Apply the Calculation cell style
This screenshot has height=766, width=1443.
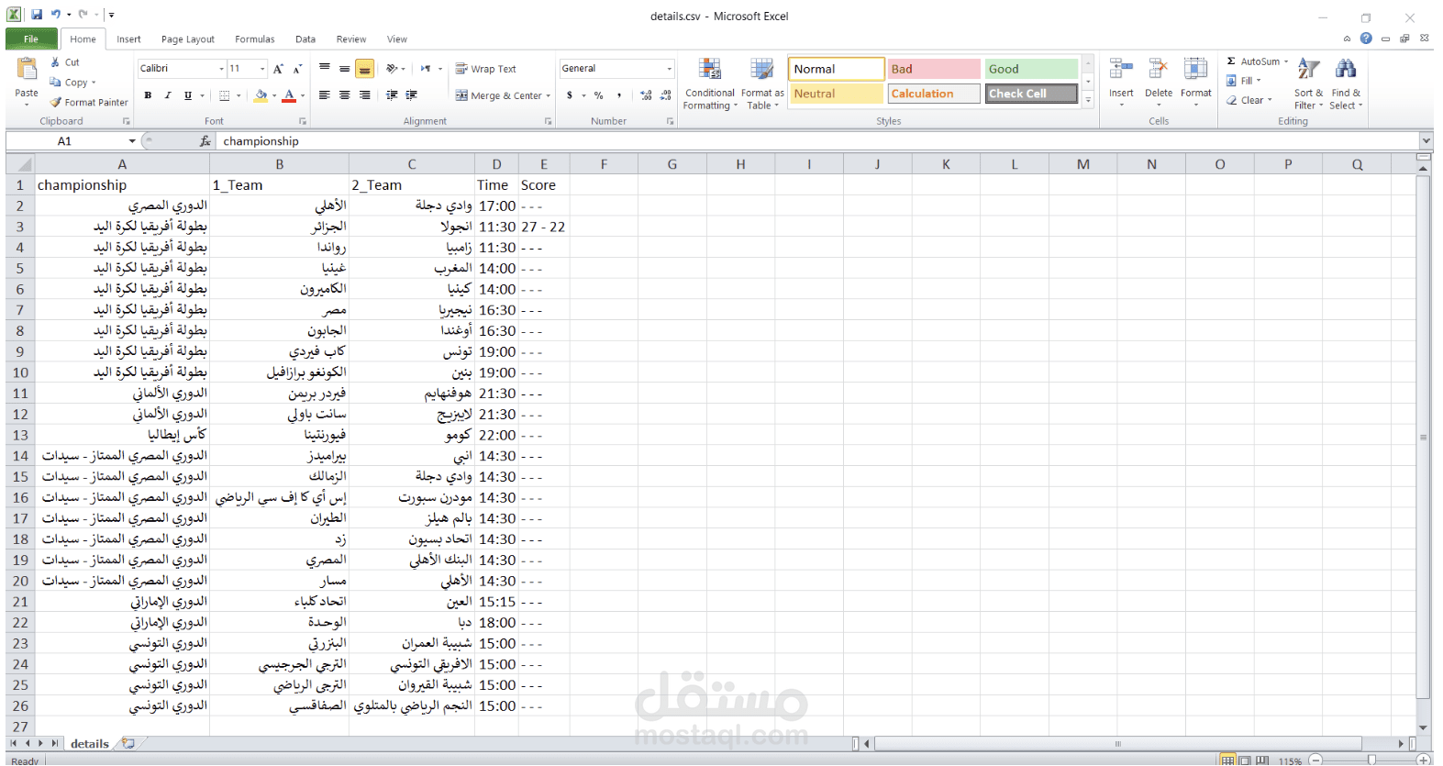point(934,94)
